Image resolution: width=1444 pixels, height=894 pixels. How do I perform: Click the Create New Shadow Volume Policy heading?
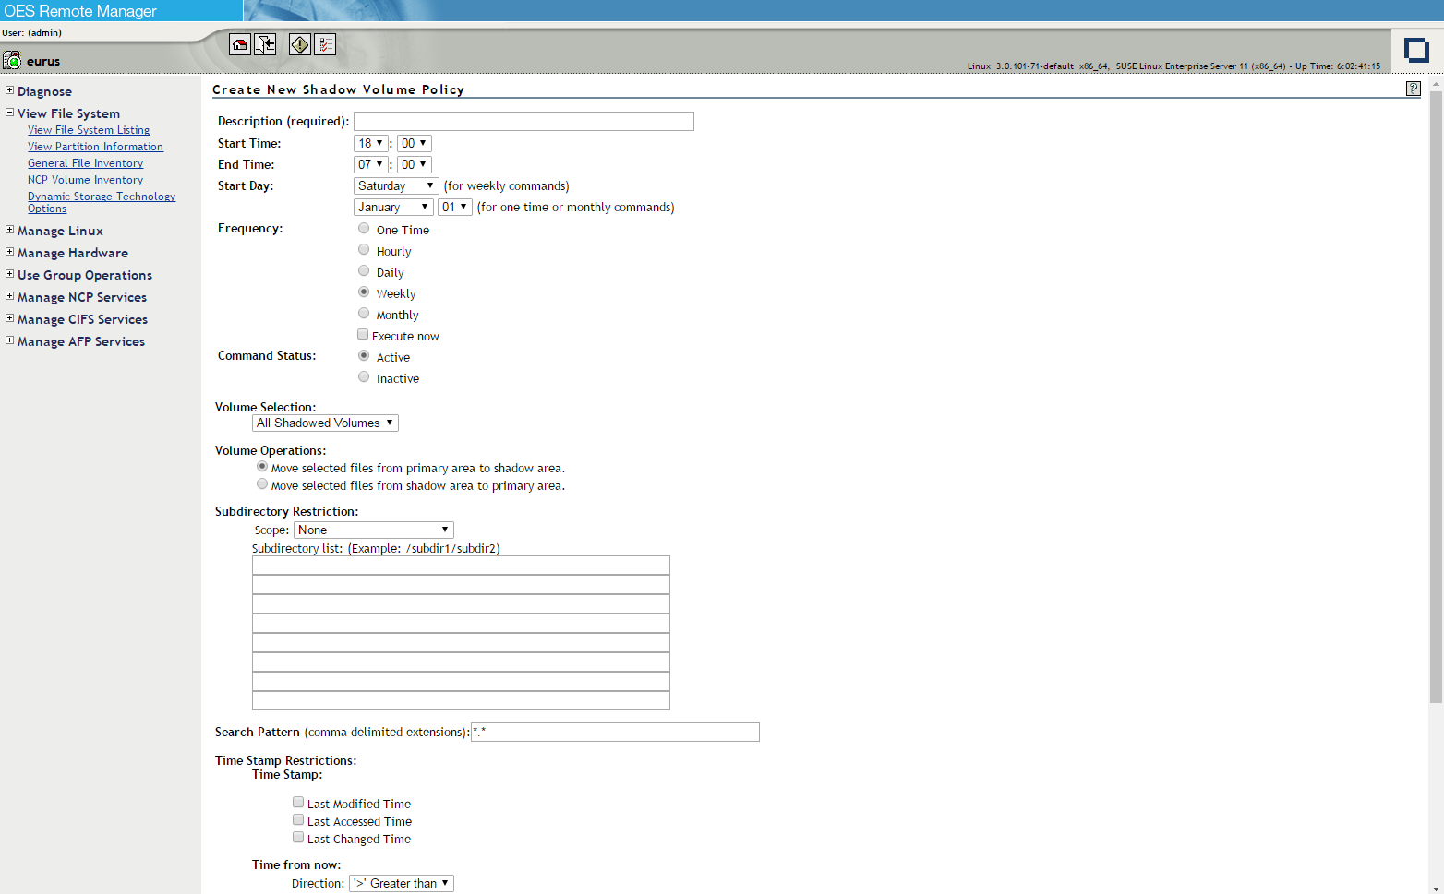pyautogui.click(x=338, y=89)
